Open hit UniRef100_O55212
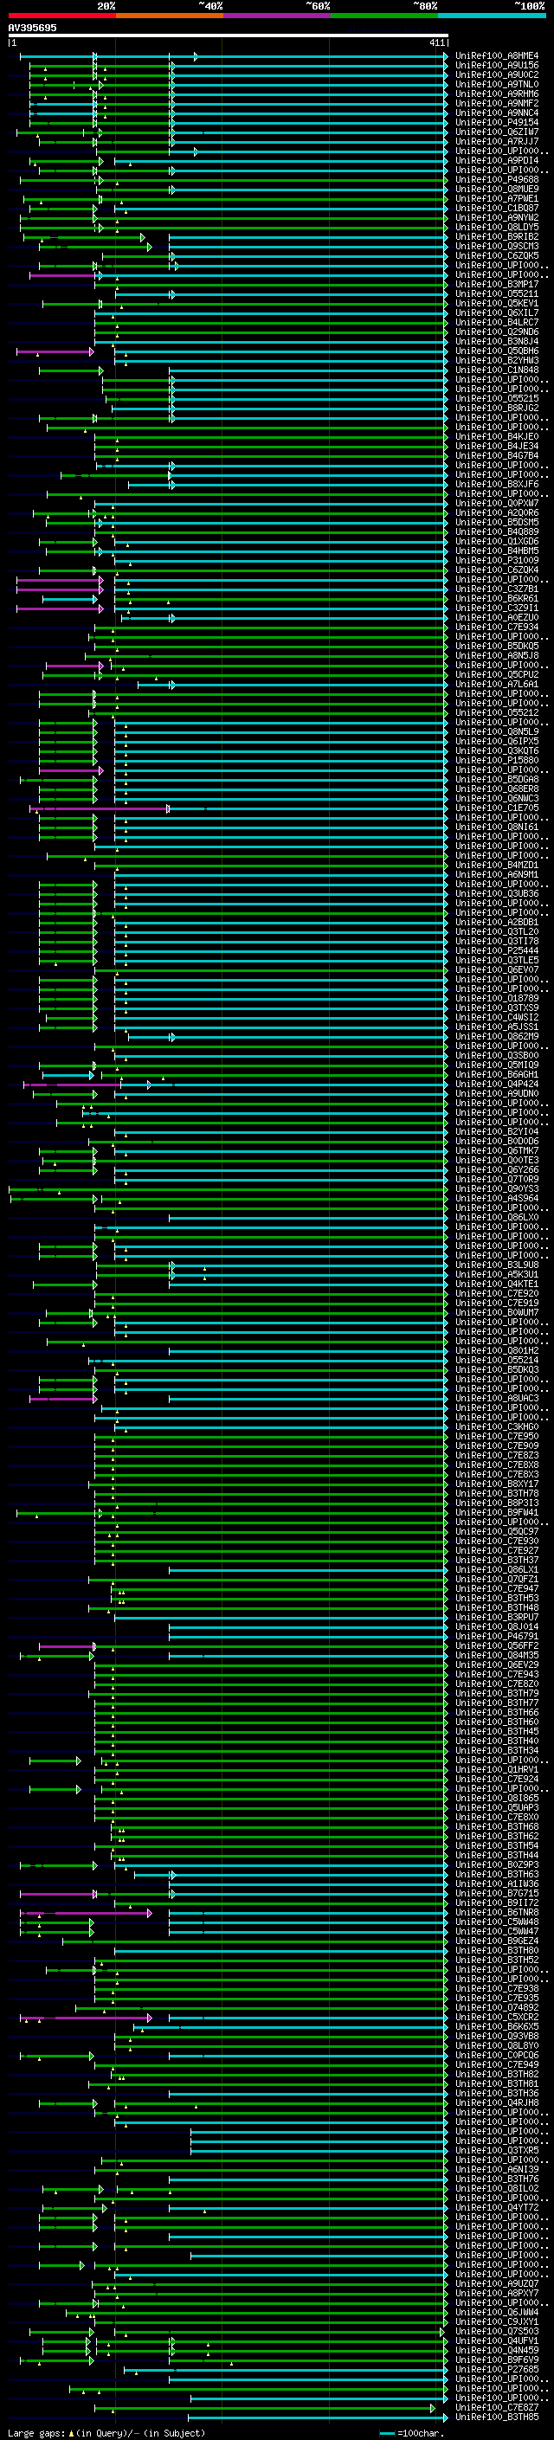The image size is (554, 2440). point(497,713)
